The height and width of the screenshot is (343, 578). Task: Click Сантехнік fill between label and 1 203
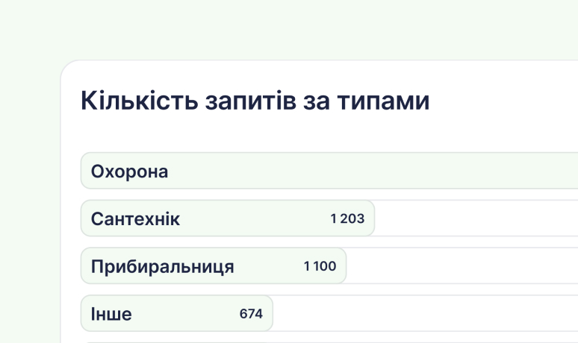tap(255, 218)
